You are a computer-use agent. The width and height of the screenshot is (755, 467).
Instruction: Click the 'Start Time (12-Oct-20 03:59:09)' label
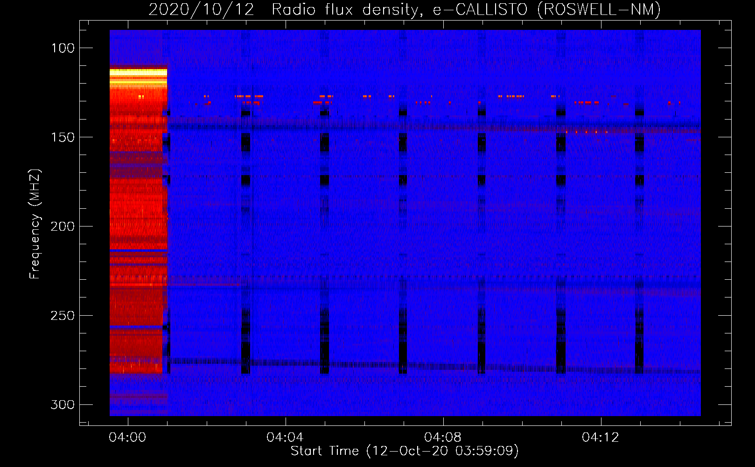pyautogui.click(x=405, y=451)
